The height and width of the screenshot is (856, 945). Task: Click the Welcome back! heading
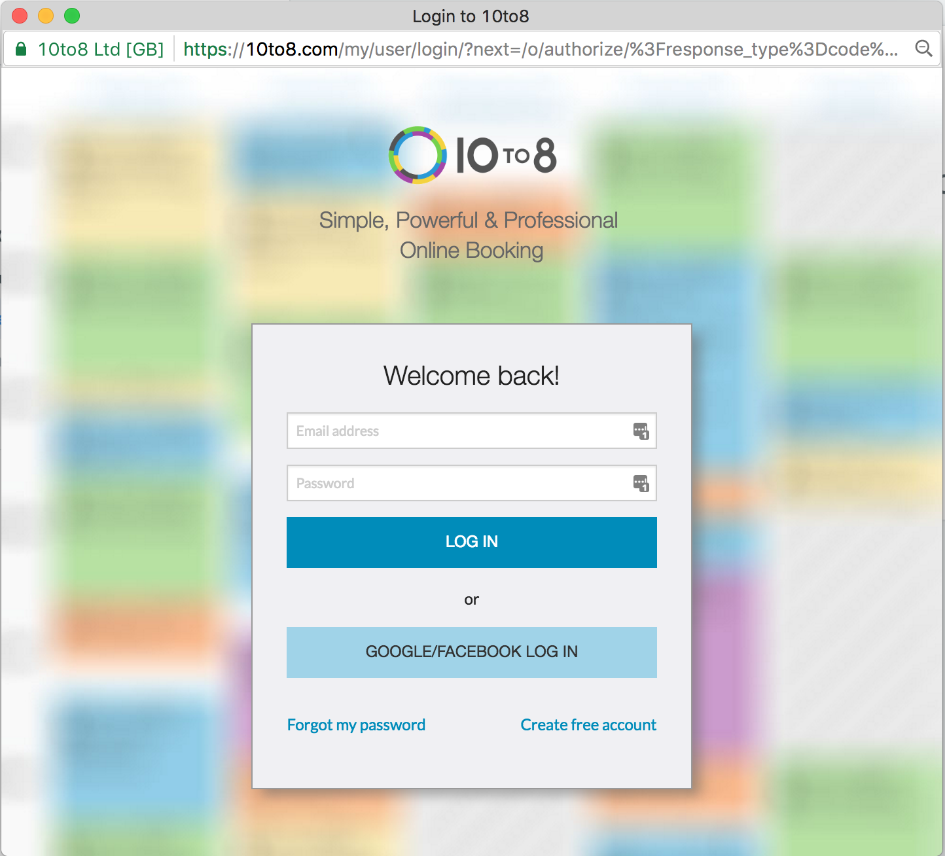click(472, 376)
